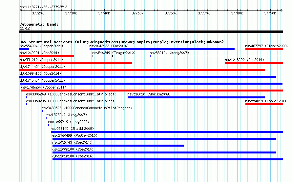
Task: Click the nsv526145 (Shaikh2009) label
Action: [x=72, y=129]
